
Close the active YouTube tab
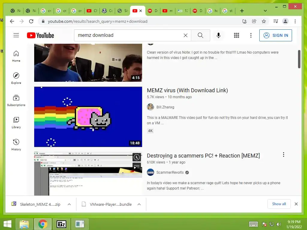click(x=141, y=11)
